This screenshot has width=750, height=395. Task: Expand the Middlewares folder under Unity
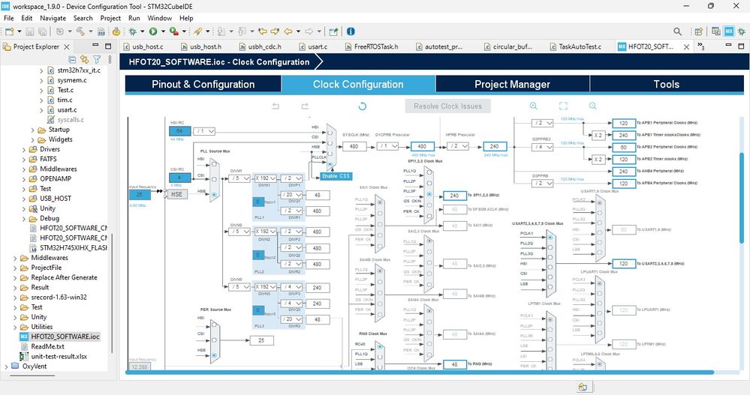tap(15, 258)
